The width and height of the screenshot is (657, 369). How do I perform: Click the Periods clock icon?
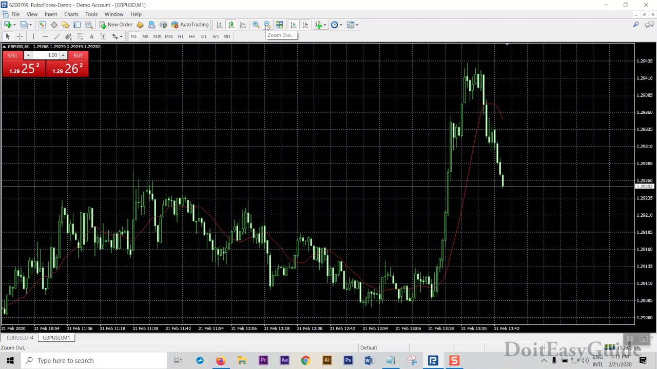(334, 25)
